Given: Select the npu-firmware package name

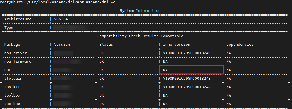Looking at the screenshot, I should click(18, 61).
